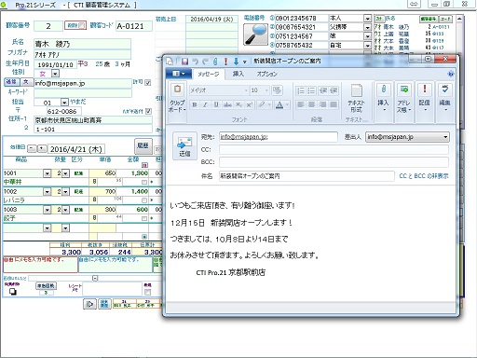477x358 pixels.
Task: Toggle checkbox in 中華丼 row
Action: [x=144, y=182]
